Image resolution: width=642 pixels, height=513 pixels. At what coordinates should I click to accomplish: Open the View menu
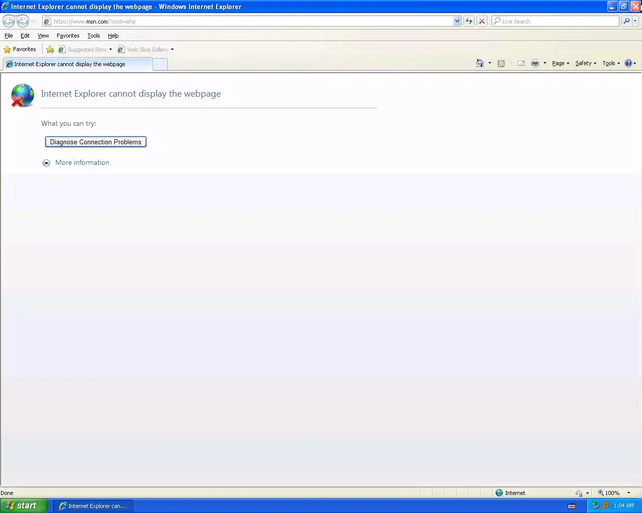point(43,36)
